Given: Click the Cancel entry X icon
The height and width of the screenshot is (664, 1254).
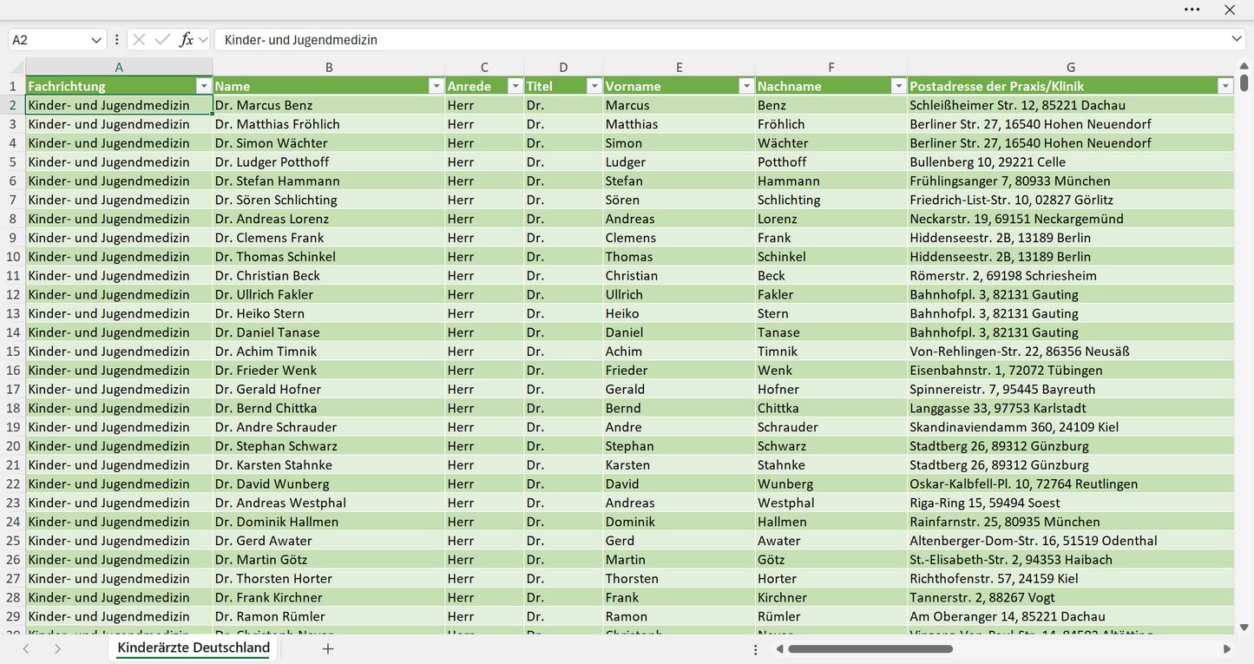Looking at the screenshot, I should pos(140,40).
